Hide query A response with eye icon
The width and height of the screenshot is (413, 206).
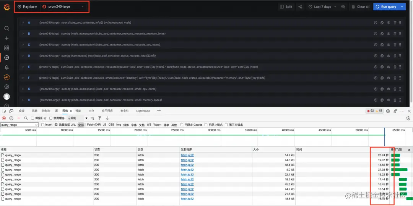point(389,23)
